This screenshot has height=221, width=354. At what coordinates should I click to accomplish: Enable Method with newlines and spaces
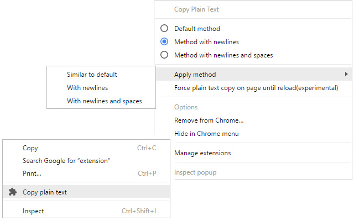pos(164,55)
